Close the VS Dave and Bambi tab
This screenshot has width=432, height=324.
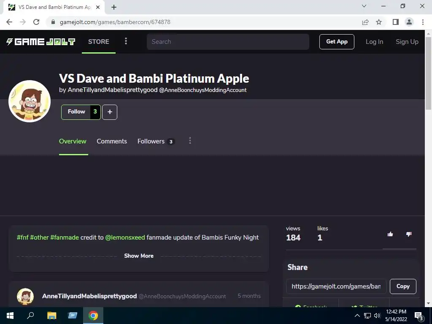tap(98, 8)
